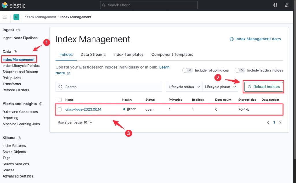
Task: Click the open status cell
Action: point(149,109)
